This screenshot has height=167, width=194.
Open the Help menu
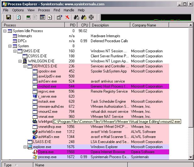tap(81, 10)
